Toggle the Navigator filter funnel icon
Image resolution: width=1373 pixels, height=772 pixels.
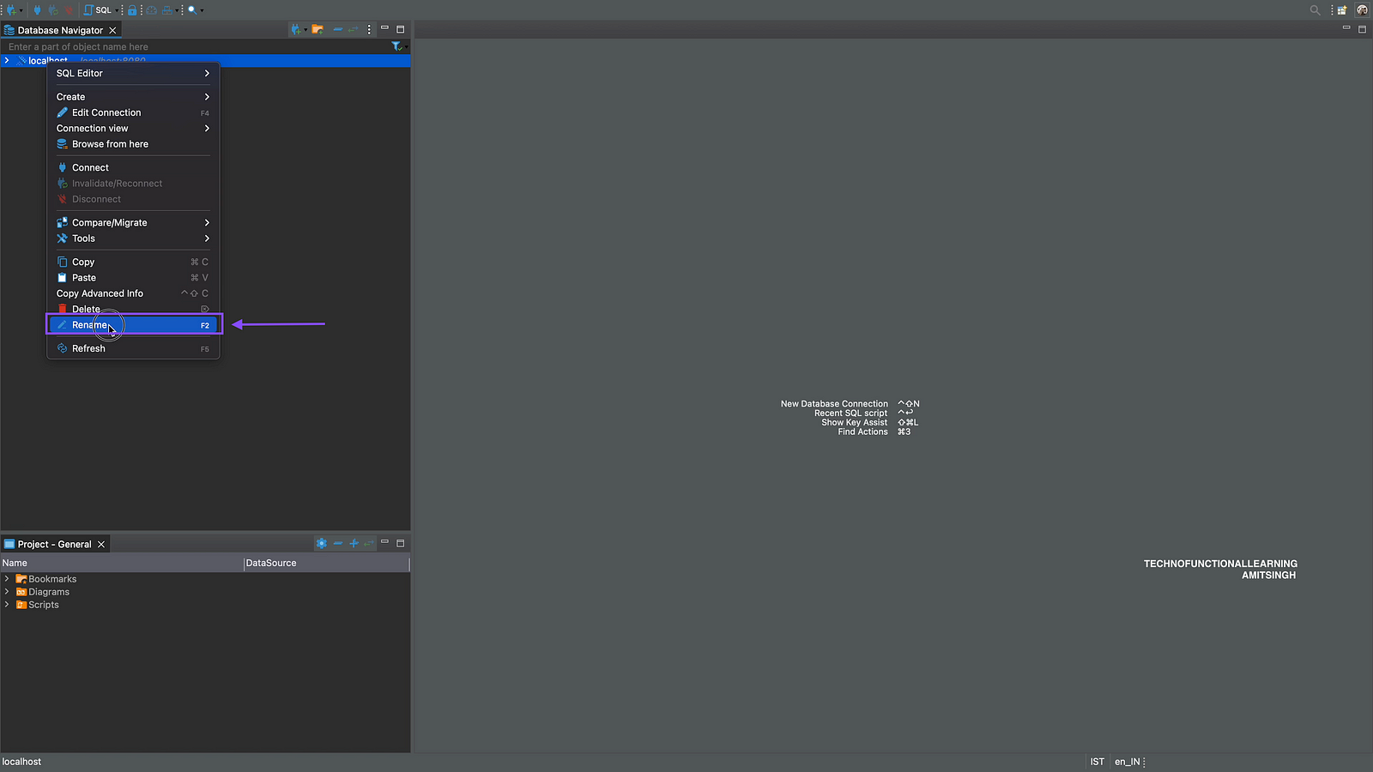396,46
